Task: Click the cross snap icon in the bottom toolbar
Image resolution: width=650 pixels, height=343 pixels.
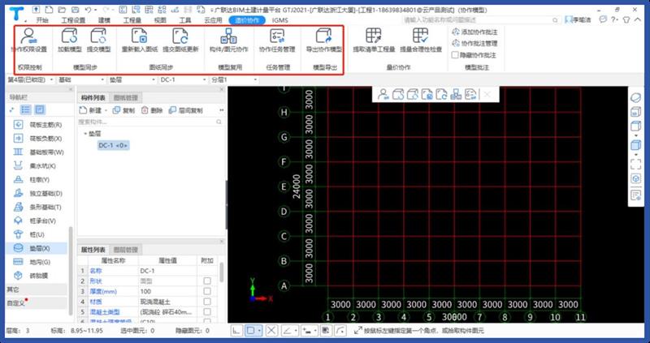Action: (x=271, y=331)
